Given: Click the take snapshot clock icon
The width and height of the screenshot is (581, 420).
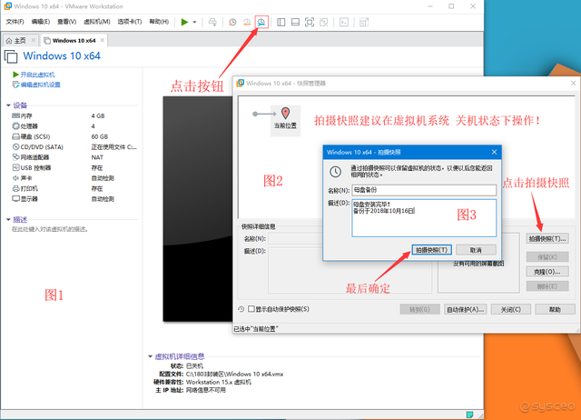Looking at the screenshot, I should (x=232, y=22).
